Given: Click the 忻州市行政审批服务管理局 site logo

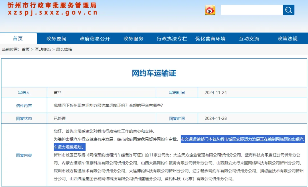Looking at the screenshot, I should tap(51, 9).
